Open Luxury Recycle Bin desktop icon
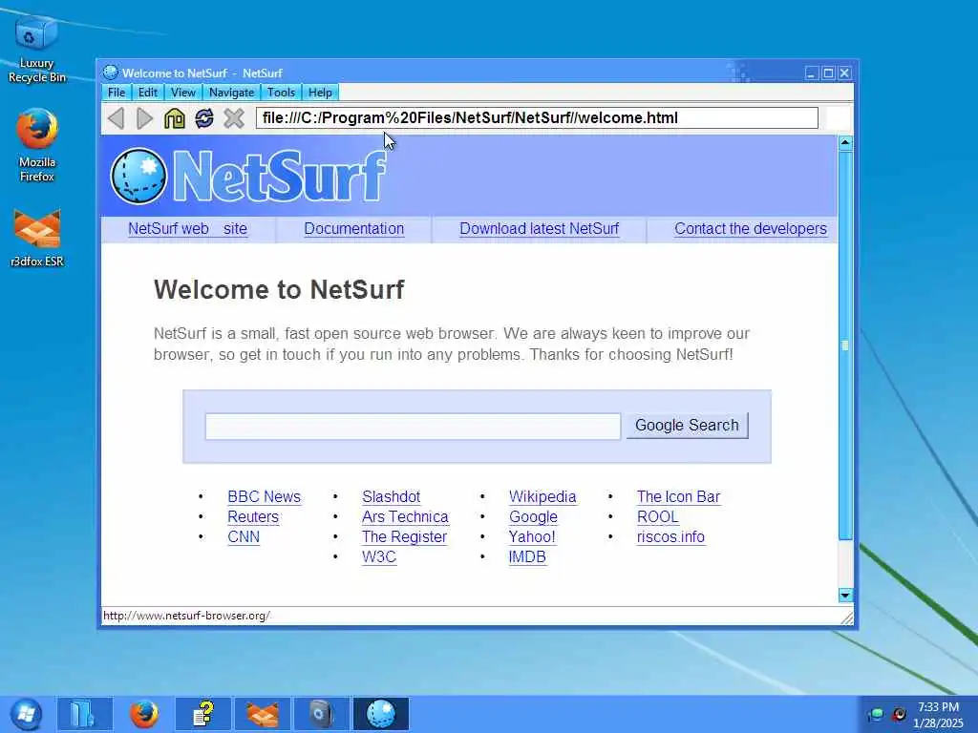The height and width of the screenshot is (733, 978). click(x=37, y=50)
